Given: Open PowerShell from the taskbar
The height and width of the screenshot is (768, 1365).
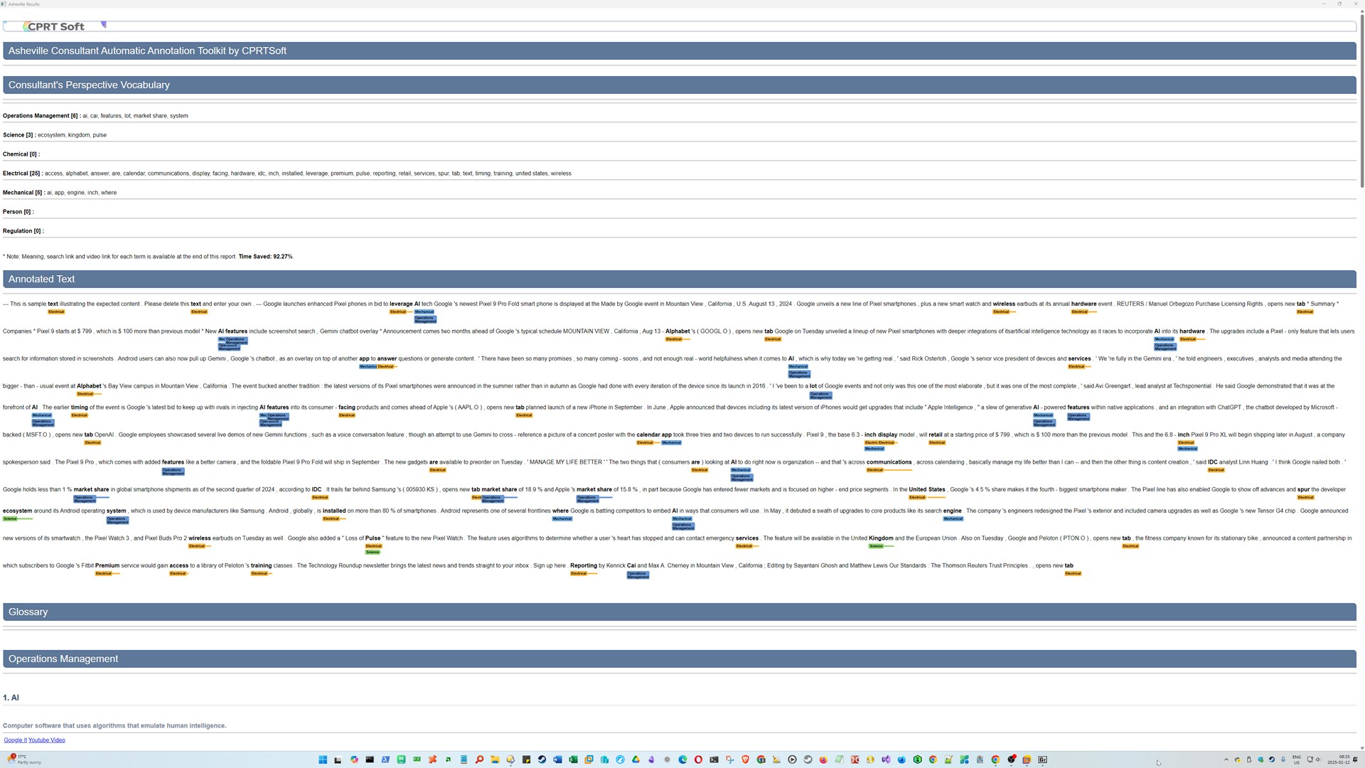Looking at the screenshot, I should pyautogui.click(x=385, y=759).
